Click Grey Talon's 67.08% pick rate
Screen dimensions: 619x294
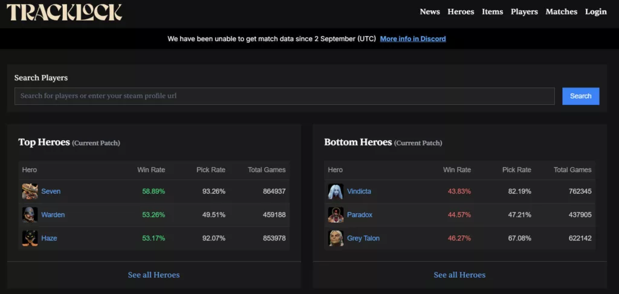(x=520, y=238)
